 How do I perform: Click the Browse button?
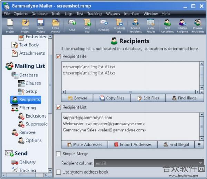point(77,98)
